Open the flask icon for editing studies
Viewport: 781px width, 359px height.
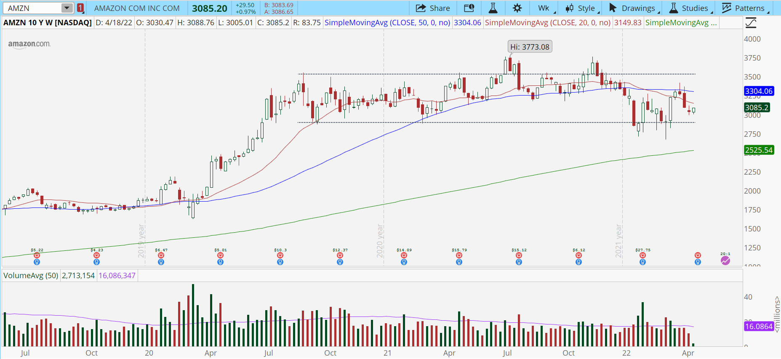(493, 8)
